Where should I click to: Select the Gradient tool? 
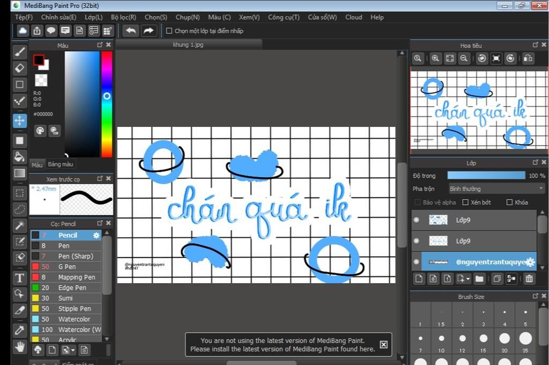pos(20,173)
